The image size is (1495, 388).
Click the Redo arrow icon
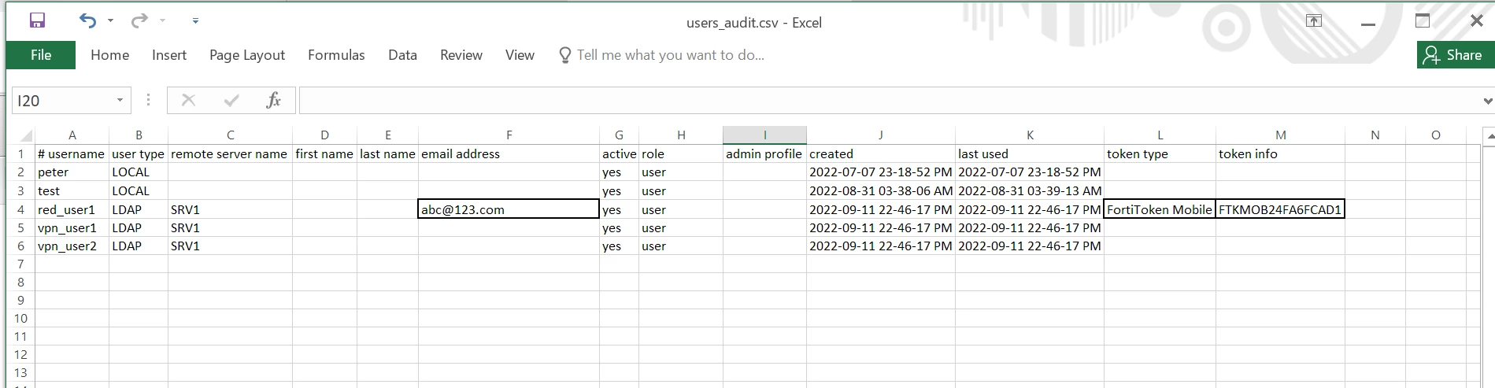point(139,20)
